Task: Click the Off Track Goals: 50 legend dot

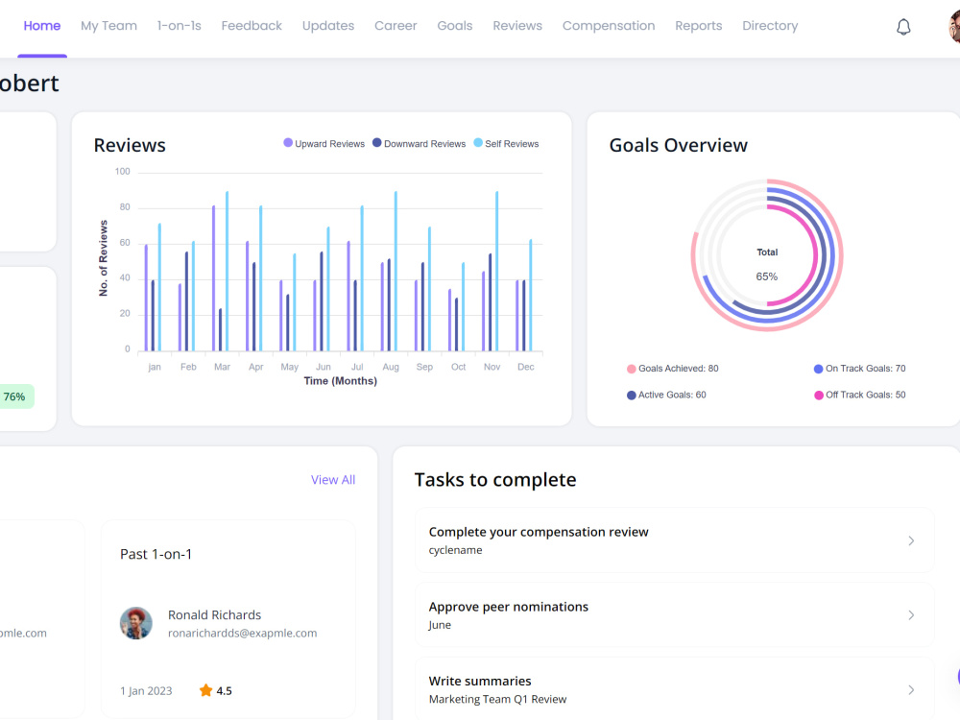Action: click(819, 395)
